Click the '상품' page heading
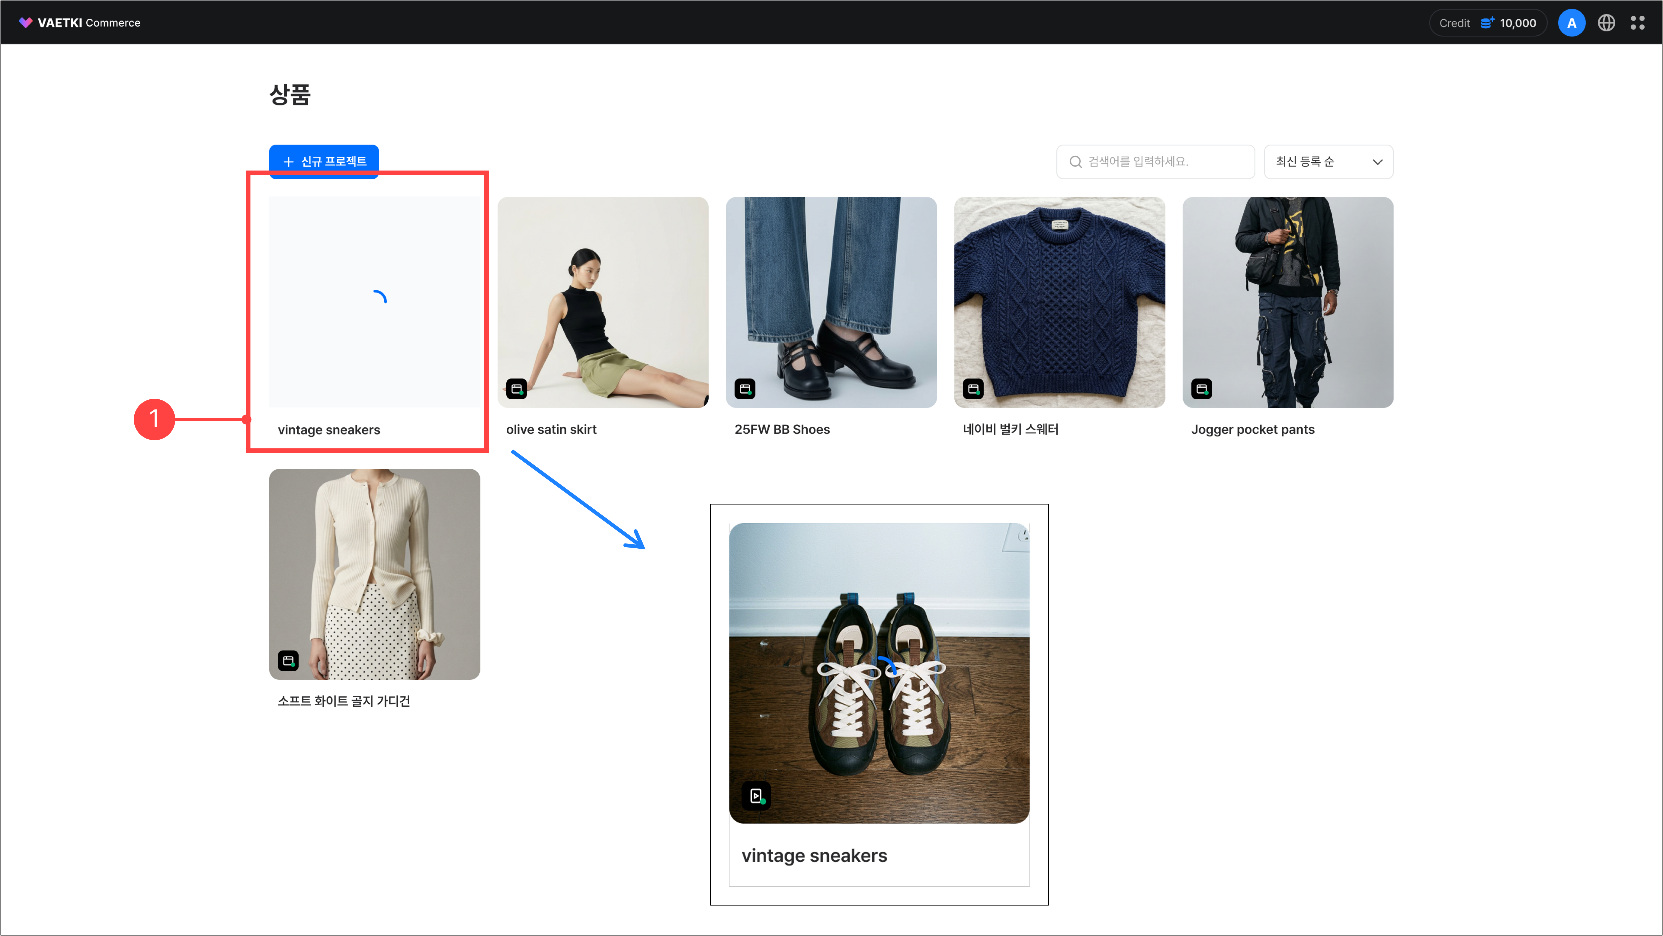The width and height of the screenshot is (1663, 936). [x=290, y=95]
